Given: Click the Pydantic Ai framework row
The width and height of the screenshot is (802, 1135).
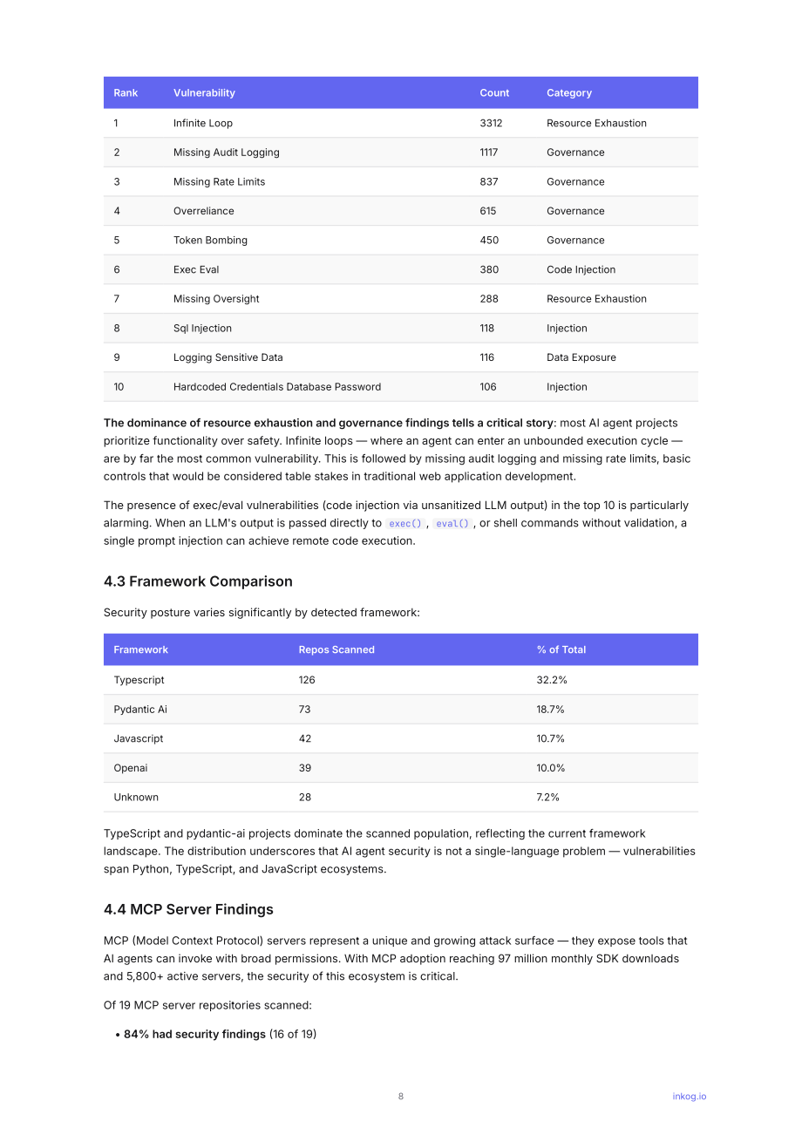Looking at the screenshot, I should (x=401, y=710).
